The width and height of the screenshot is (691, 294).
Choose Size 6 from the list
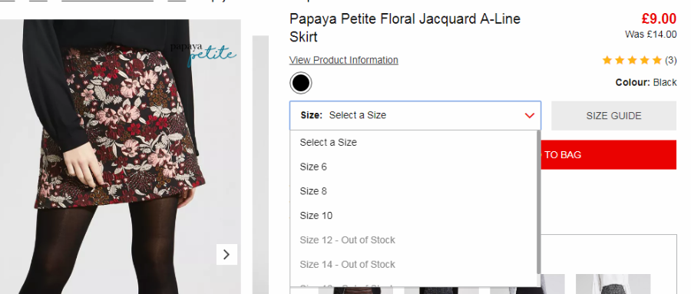click(x=413, y=167)
